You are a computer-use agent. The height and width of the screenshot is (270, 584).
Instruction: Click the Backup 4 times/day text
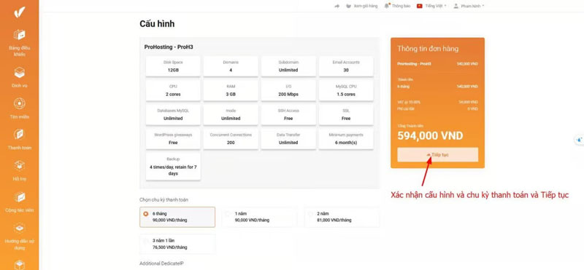pos(173,170)
